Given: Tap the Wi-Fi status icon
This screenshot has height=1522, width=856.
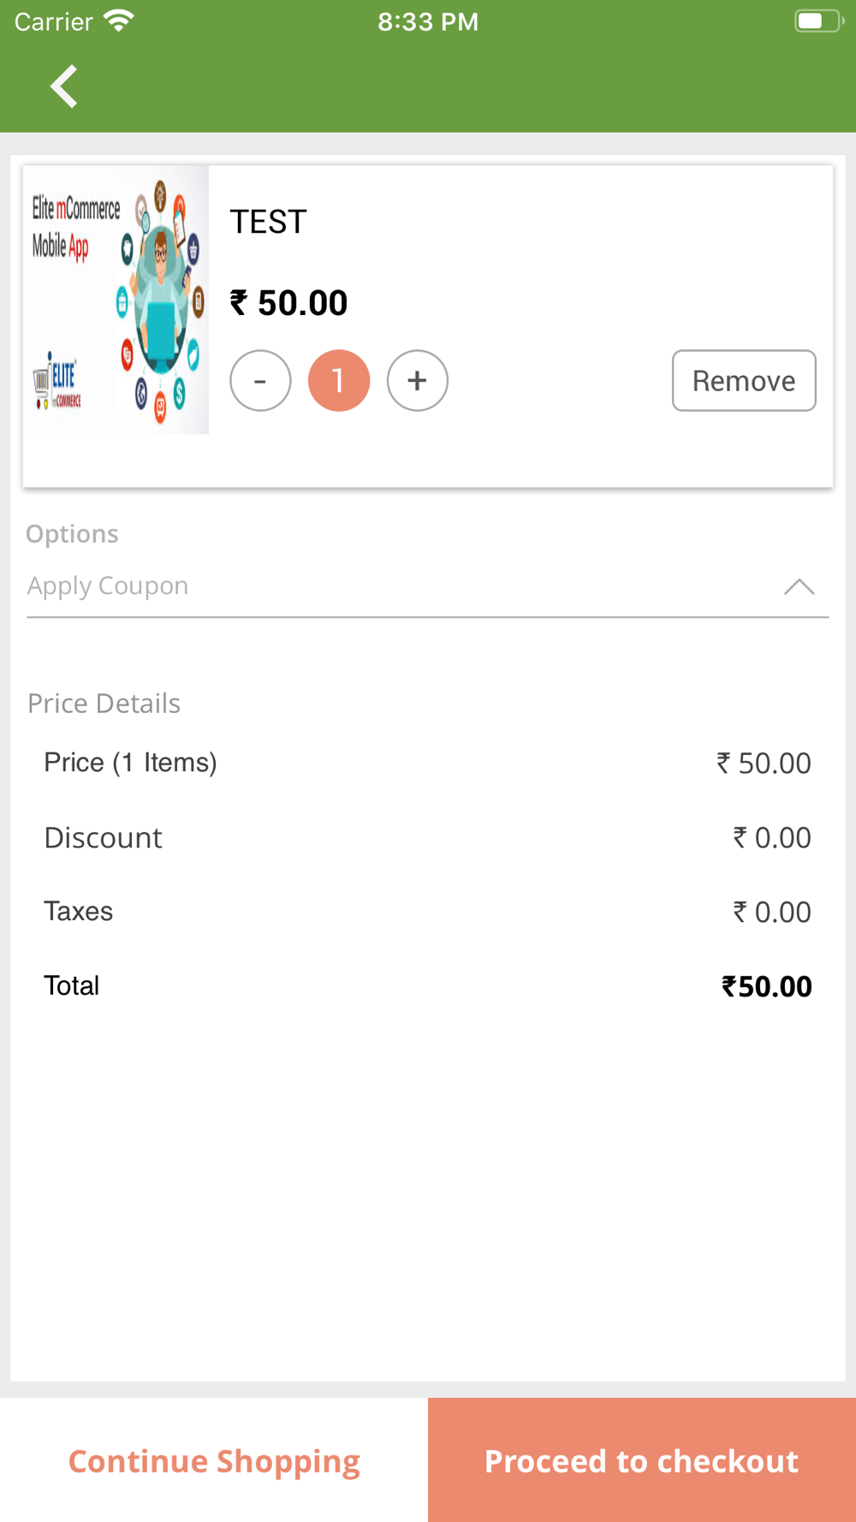Looking at the screenshot, I should (118, 21).
